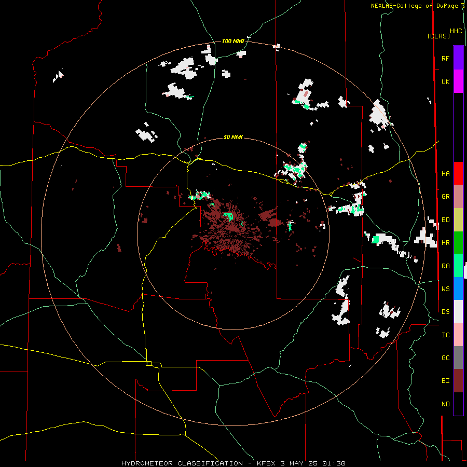Viewport: 467px width, 467px height.
Task: Click the white DS legend swatch
Action: tap(458, 311)
